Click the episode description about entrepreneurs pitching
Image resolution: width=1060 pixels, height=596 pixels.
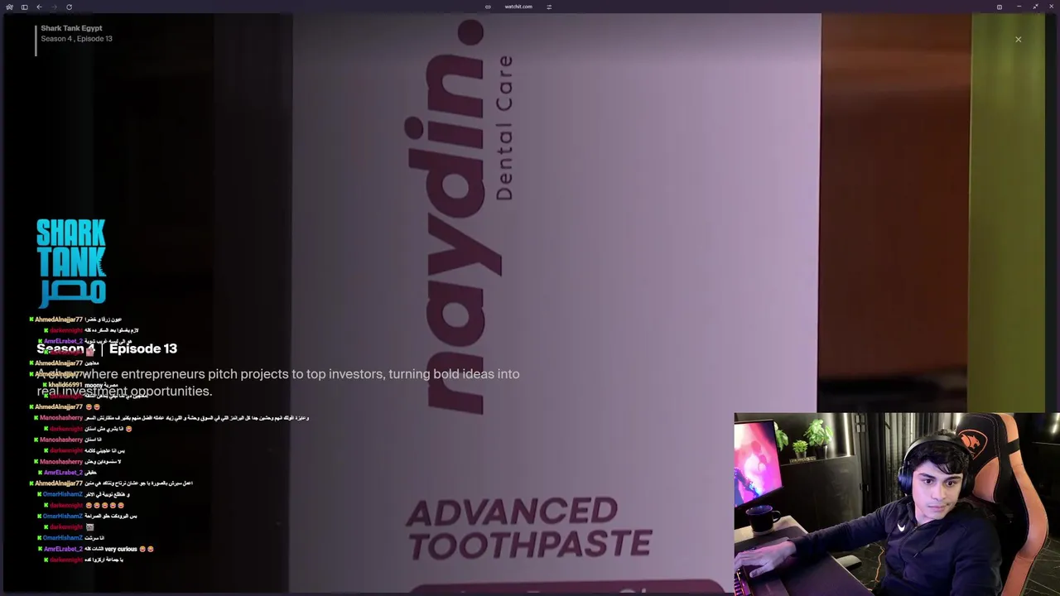[278, 382]
